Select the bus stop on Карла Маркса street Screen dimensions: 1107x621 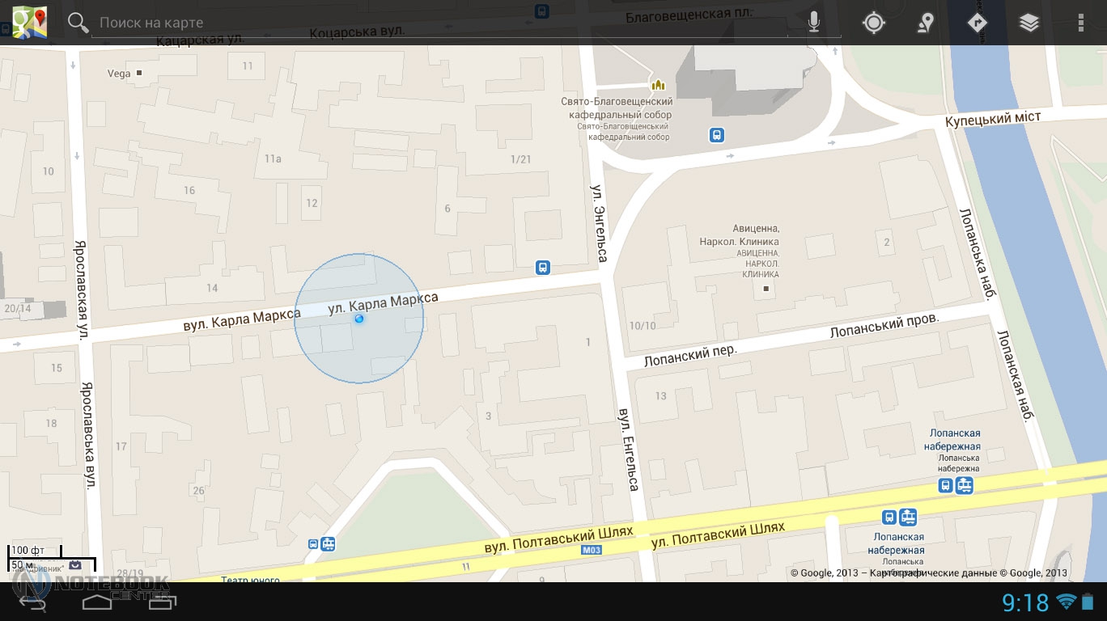(x=542, y=268)
